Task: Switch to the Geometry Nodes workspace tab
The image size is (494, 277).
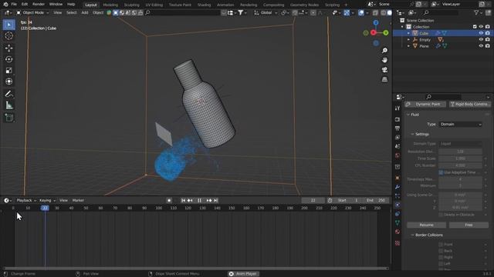Action: 304,5
